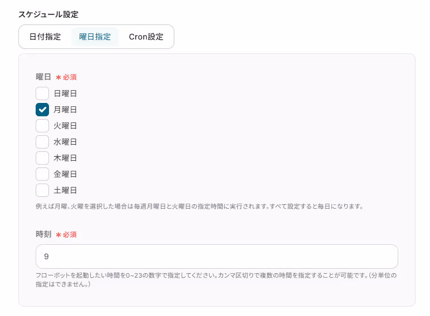
Task: Switch to the 日付指定 tab
Action: 45,37
